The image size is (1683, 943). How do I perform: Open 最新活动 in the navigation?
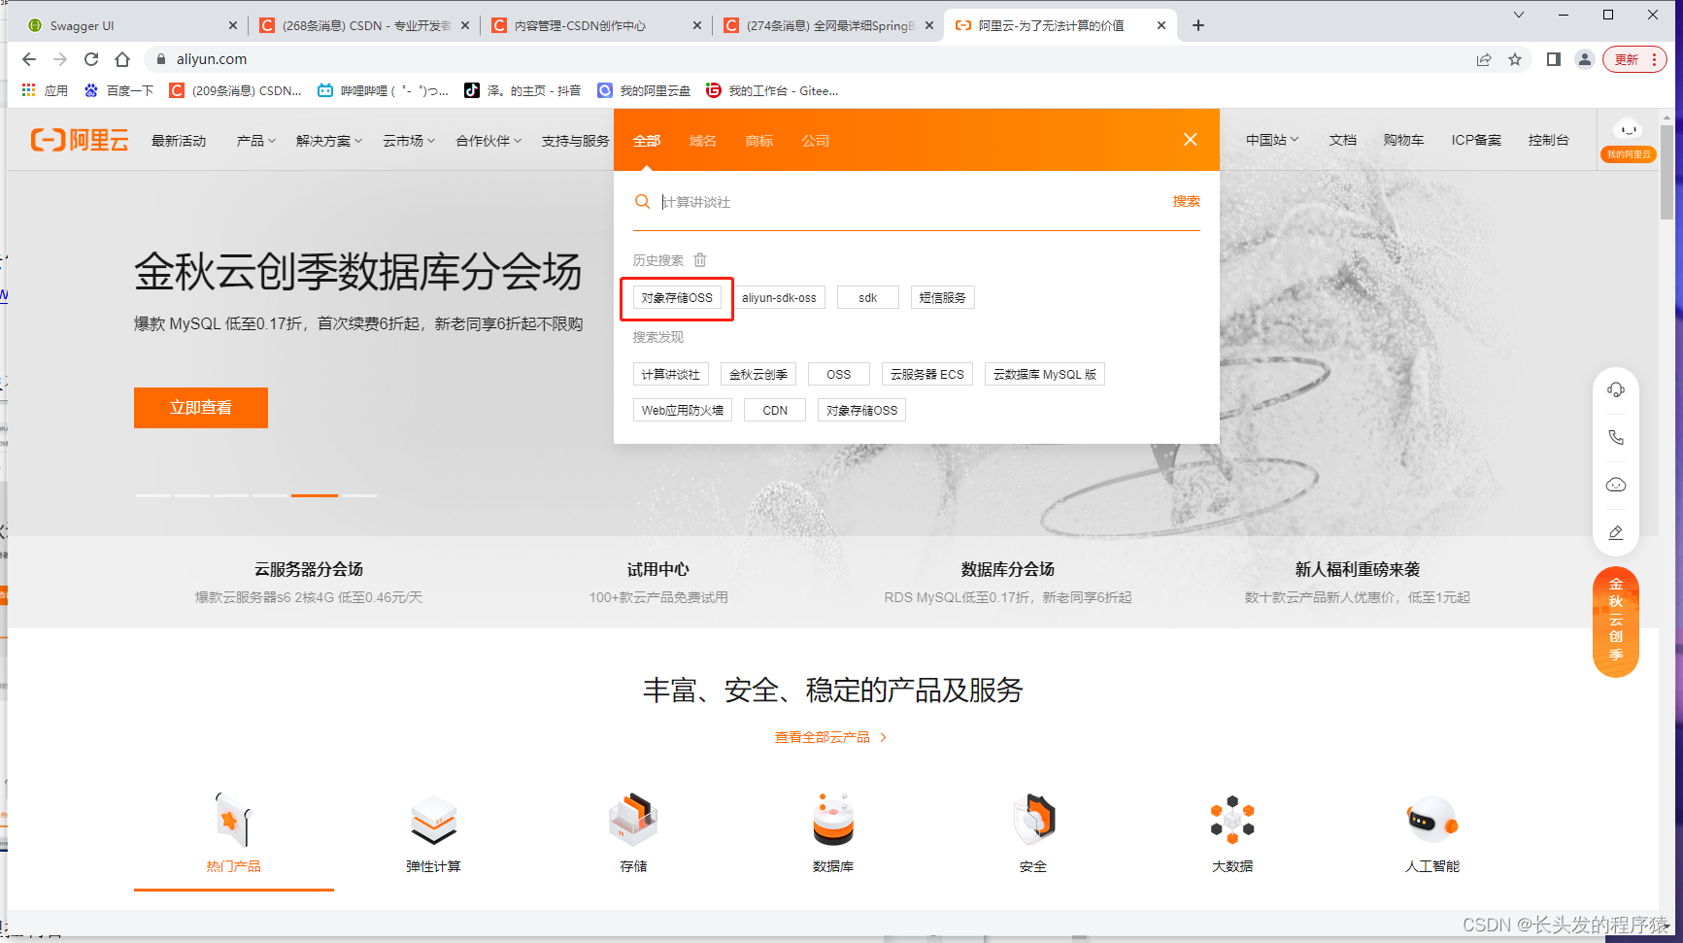click(179, 141)
